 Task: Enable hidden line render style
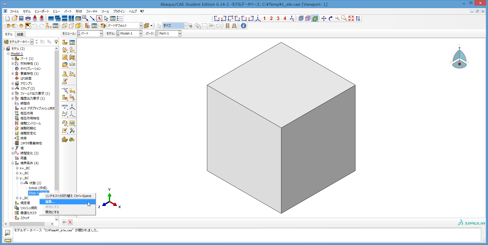(x=71, y=26)
